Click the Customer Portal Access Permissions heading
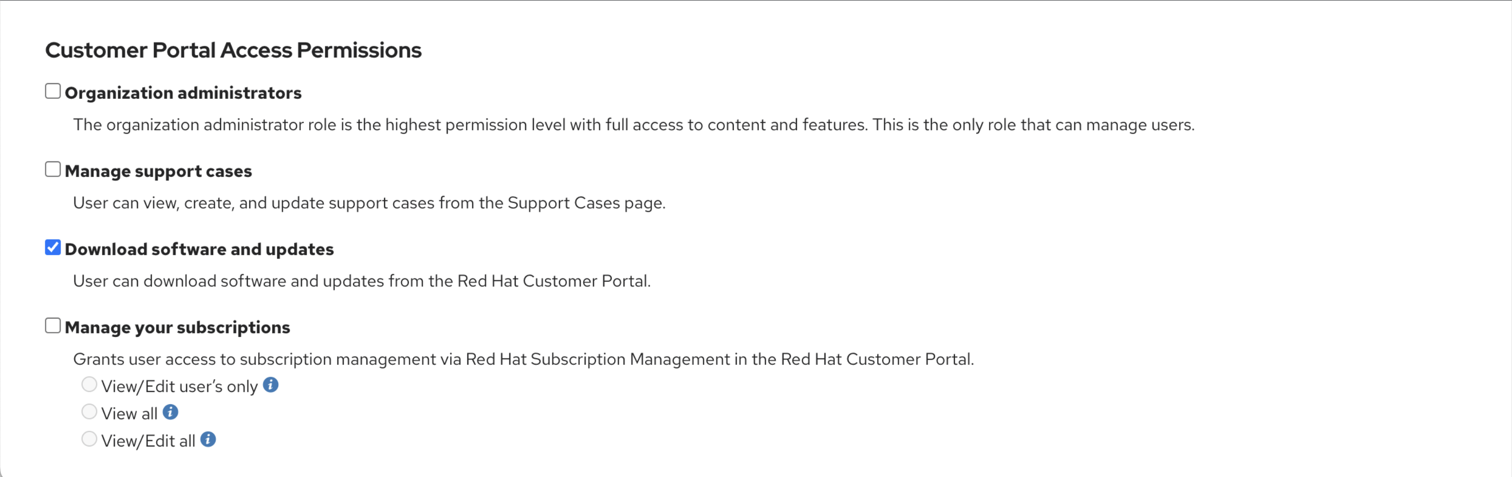This screenshot has height=477, width=1512. [x=233, y=50]
